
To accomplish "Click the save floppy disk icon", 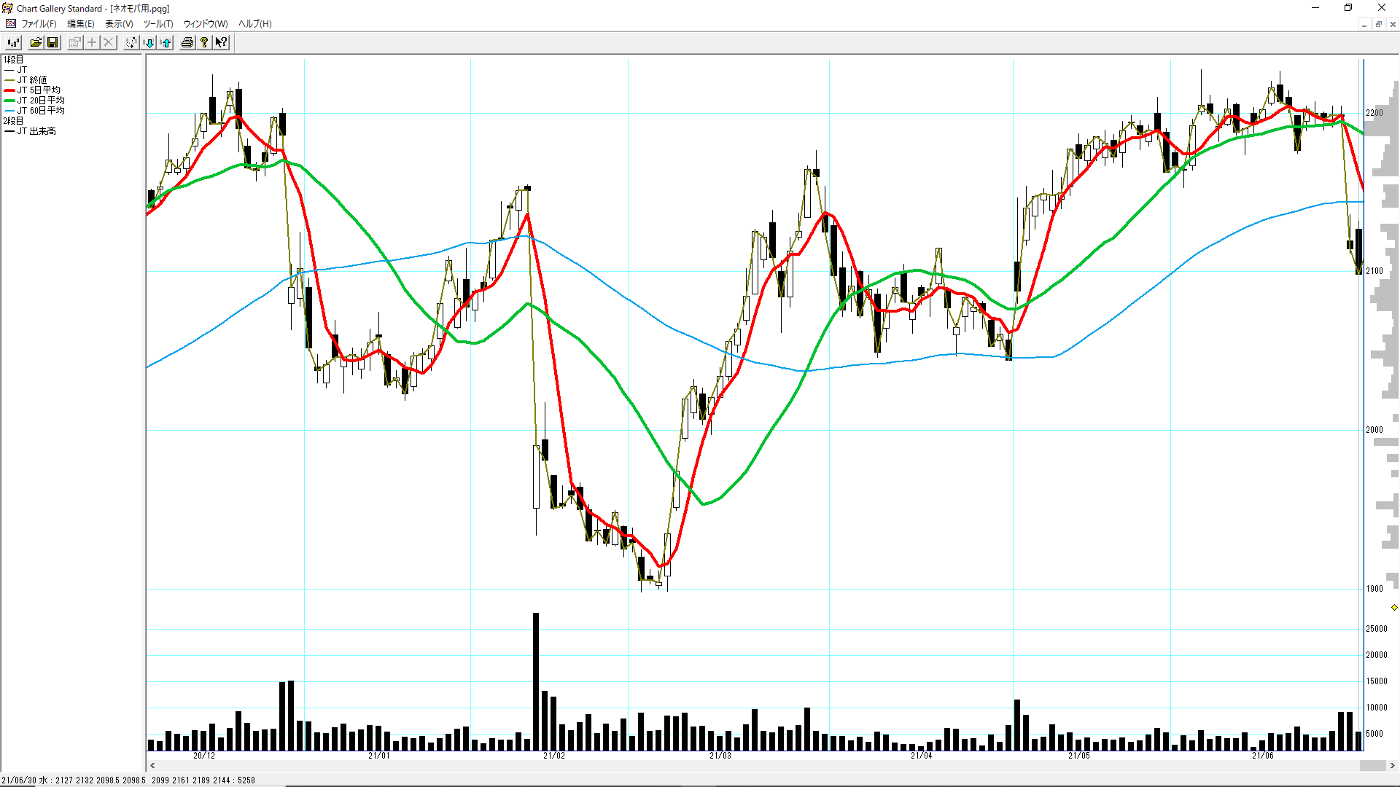I will coord(52,42).
